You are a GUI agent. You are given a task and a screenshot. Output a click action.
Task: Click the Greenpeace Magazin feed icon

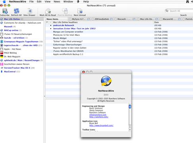(2, 42)
